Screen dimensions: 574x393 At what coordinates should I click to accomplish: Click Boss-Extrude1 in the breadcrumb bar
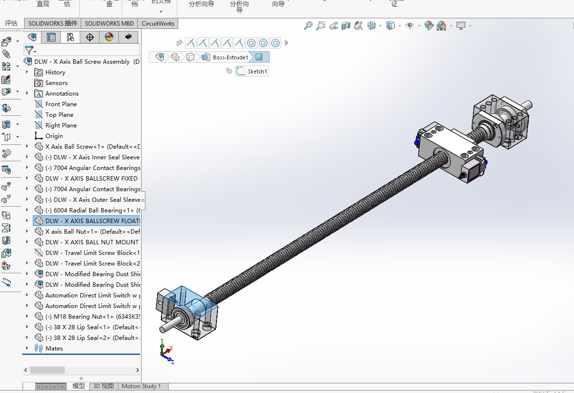(230, 57)
